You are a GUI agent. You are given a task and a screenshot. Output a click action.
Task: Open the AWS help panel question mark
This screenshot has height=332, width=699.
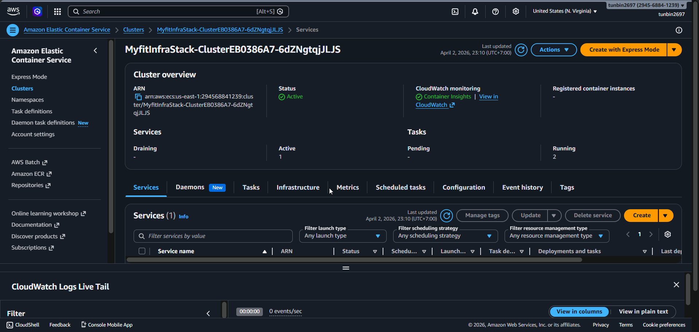(x=495, y=11)
